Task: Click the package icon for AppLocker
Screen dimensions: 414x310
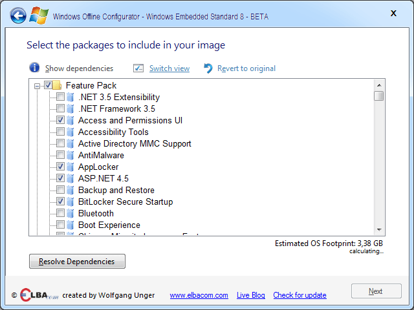Action: 71,167
